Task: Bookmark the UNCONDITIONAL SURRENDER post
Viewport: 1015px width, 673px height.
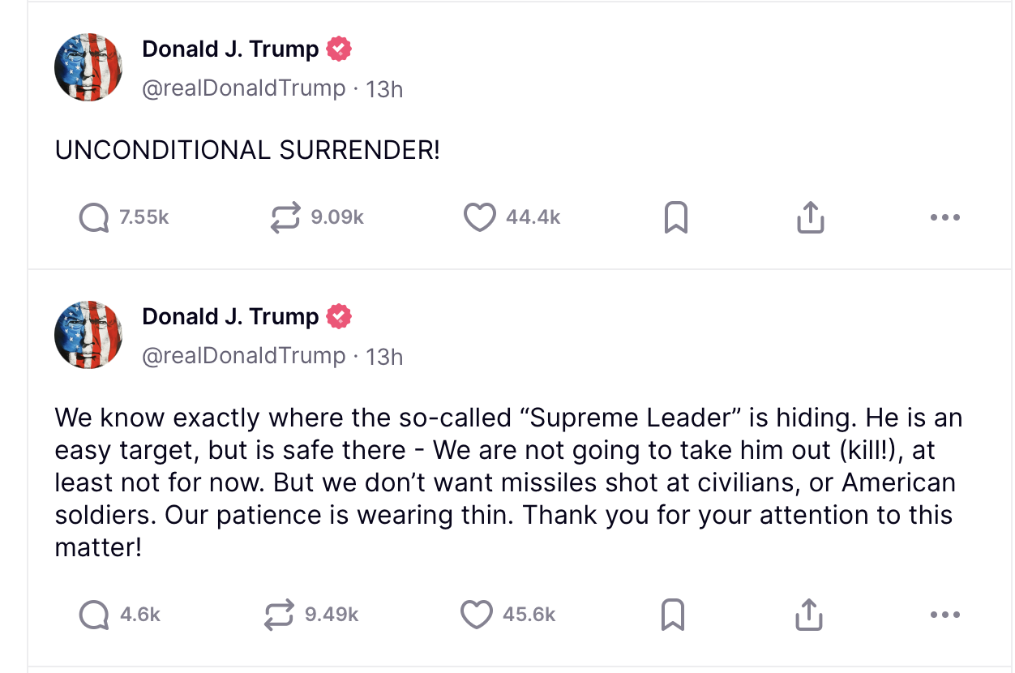Action: point(675,217)
